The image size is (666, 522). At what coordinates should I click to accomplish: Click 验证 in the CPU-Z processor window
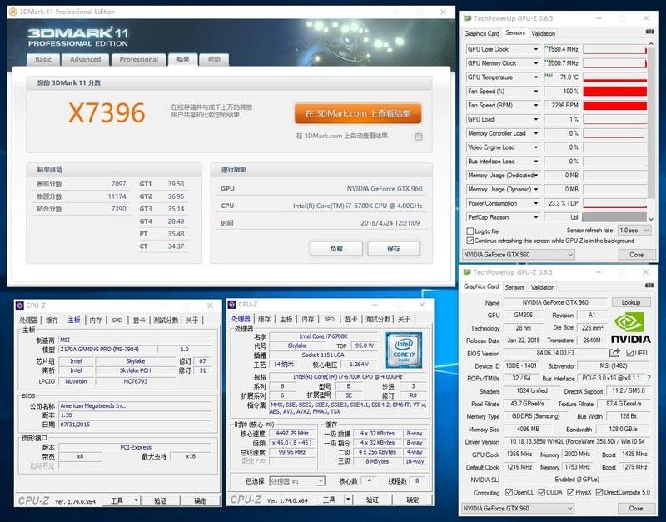click(372, 500)
